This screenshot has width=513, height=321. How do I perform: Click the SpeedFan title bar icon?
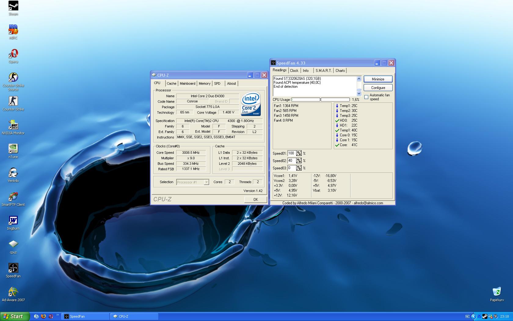coord(273,63)
